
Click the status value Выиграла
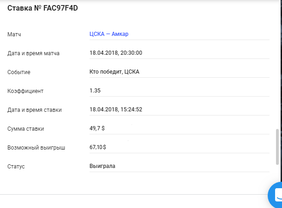pos(102,166)
